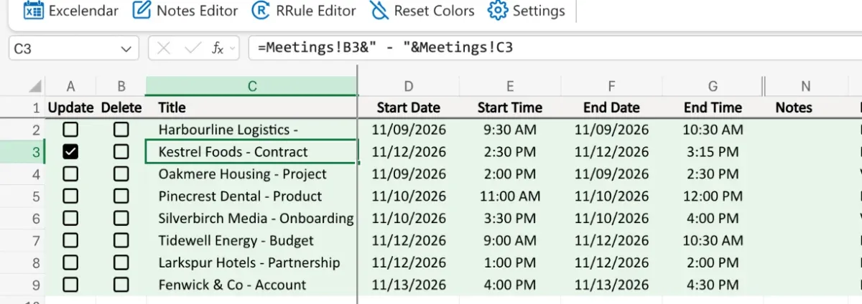Click the Title header cell

251,108
